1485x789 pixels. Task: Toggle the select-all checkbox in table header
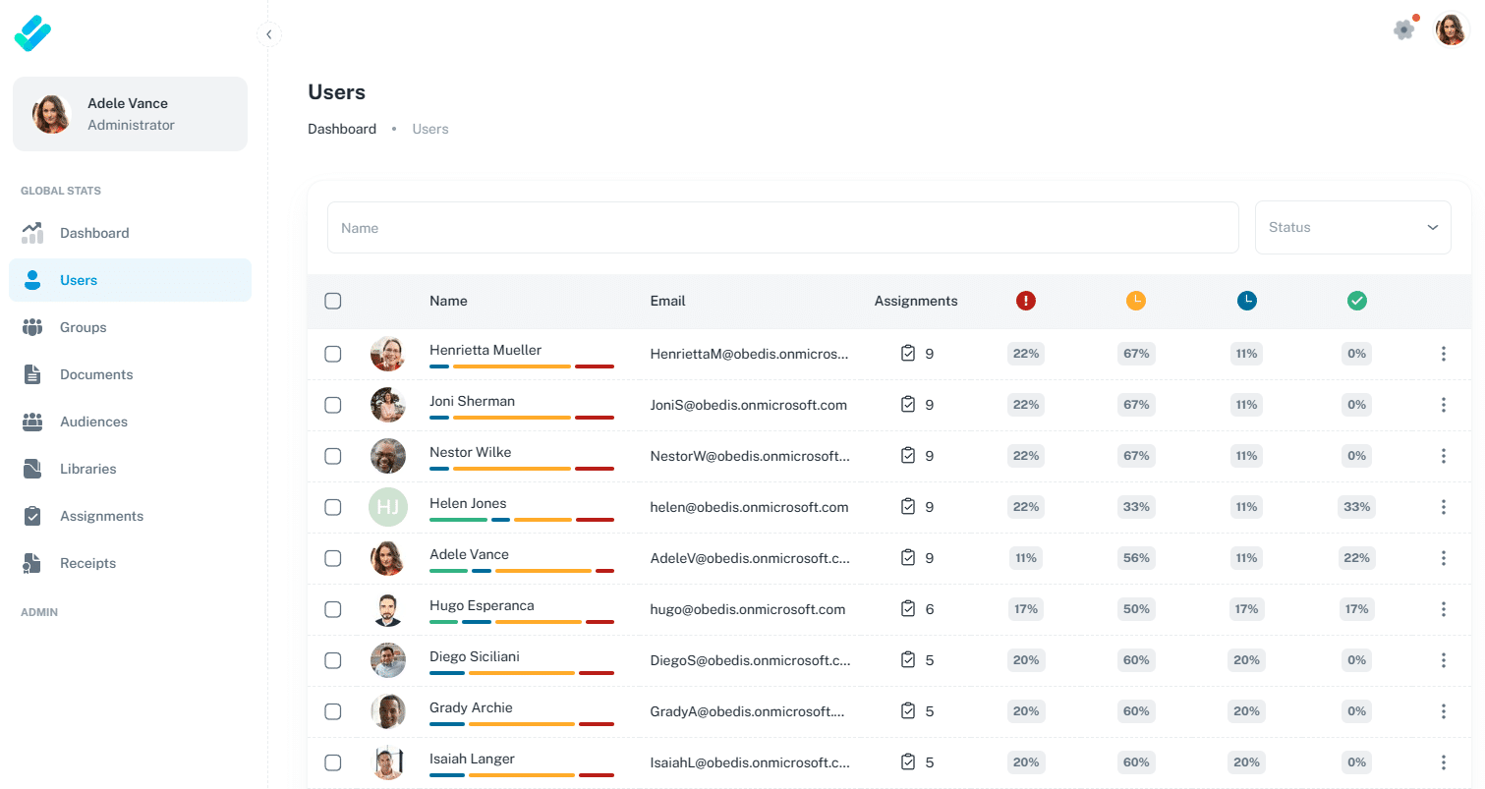(333, 302)
